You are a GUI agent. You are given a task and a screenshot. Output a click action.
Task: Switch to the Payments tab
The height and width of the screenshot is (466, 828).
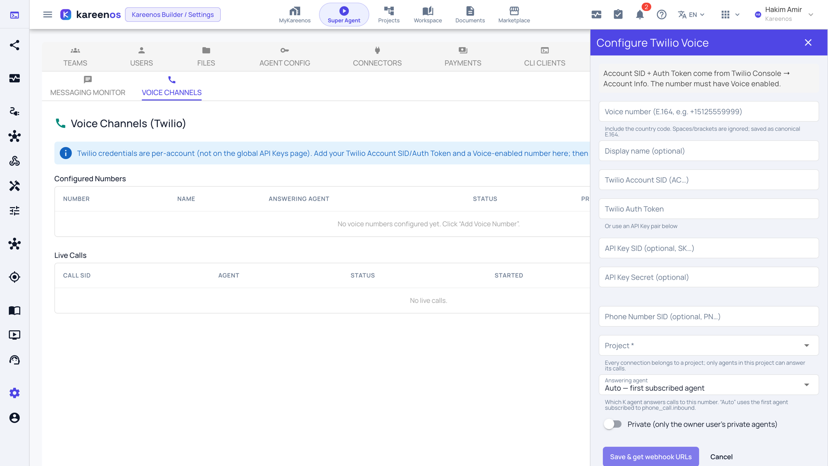463,57
